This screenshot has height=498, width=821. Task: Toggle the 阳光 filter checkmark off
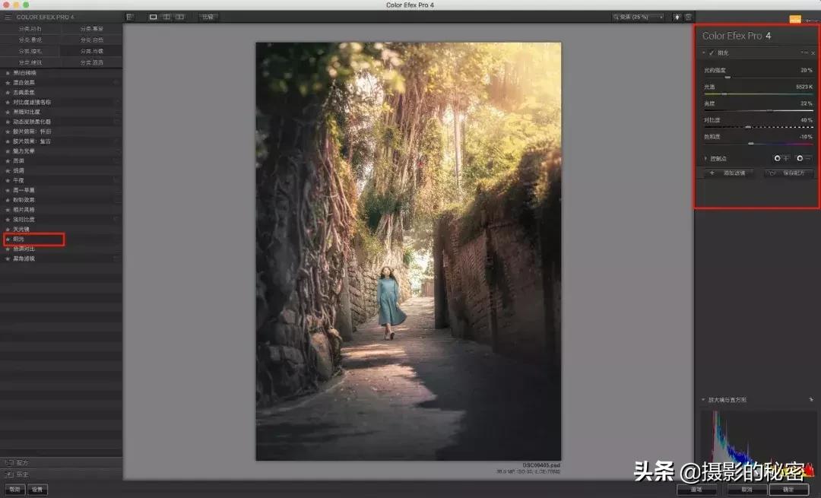pos(712,53)
